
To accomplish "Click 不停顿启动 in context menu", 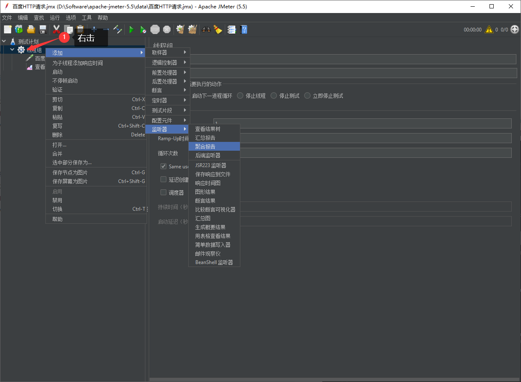I will pyautogui.click(x=96, y=81).
